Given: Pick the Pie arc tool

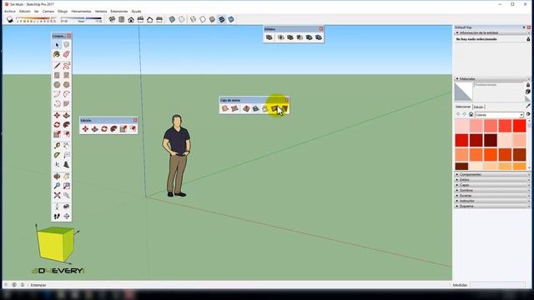Looking at the screenshot, I should [67, 103].
